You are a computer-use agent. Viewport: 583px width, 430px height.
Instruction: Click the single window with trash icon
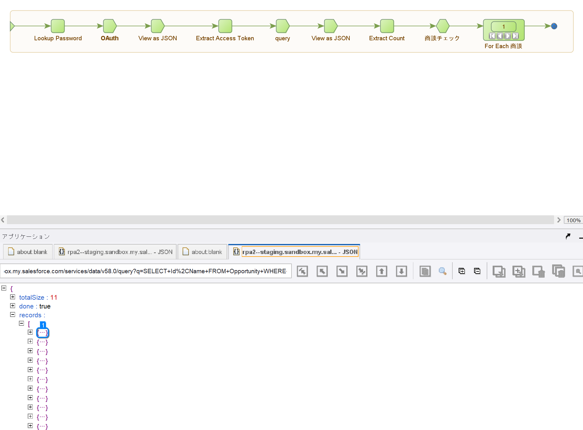(x=539, y=271)
